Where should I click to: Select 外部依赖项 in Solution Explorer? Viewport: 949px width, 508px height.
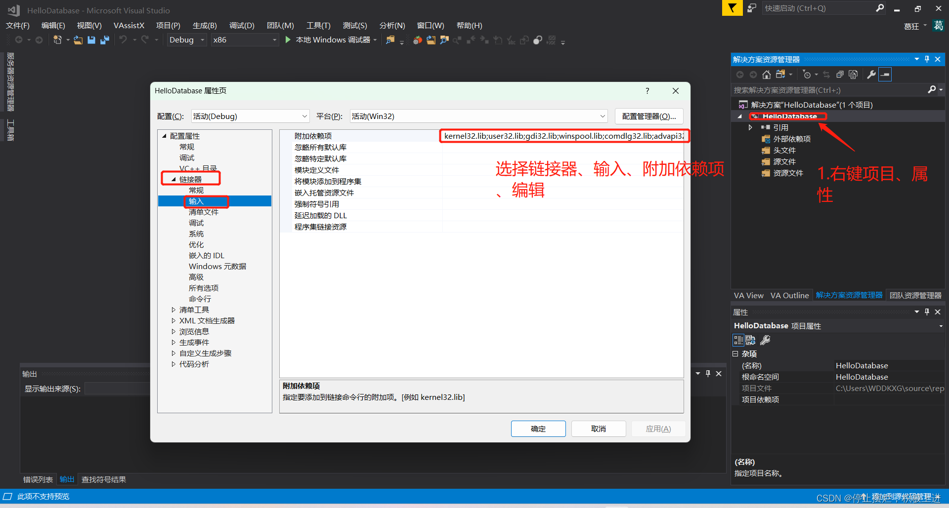point(792,139)
